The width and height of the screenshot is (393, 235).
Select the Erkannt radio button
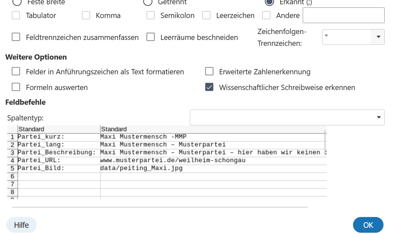click(269, 2)
